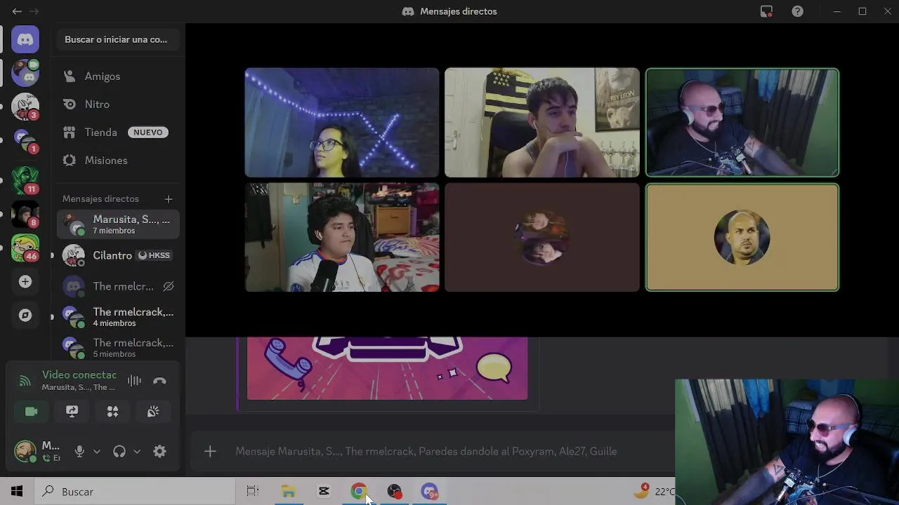Viewport: 899px width, 505px height.
Task: Open Task View on the taskbar
Action: (x=253, y=492)
